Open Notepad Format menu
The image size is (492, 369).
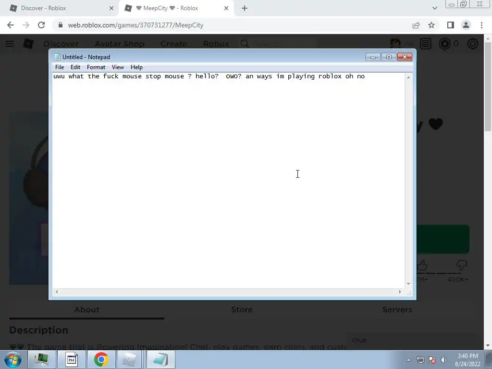[x=96, y=67]
